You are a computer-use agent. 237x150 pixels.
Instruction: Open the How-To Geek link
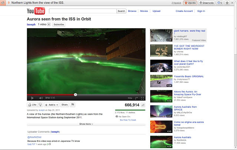[x=128, y=120]
